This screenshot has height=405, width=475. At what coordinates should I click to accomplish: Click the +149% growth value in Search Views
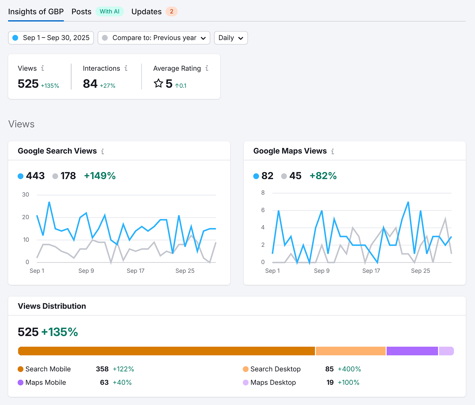pos(100,176)
